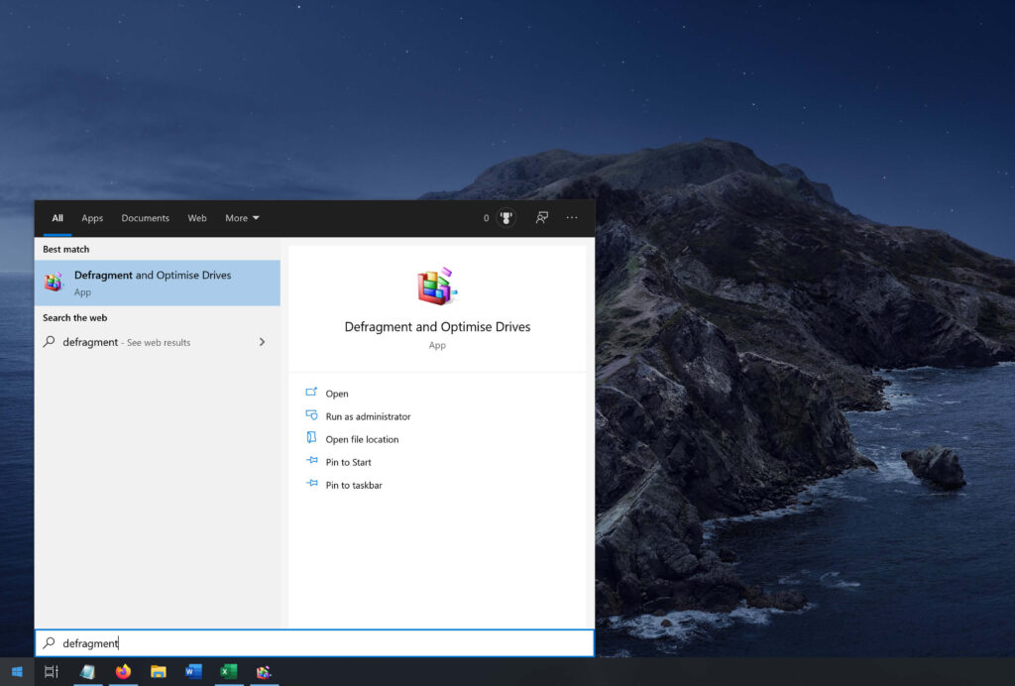
Task: Open the Windows Start menu
Action: (17, 672)
